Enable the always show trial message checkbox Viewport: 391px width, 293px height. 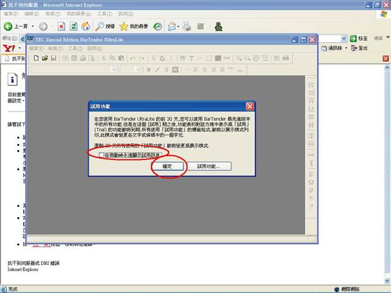101,155
